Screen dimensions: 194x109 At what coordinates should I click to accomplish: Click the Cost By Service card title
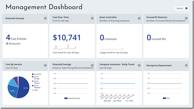(x=14, y=64)
